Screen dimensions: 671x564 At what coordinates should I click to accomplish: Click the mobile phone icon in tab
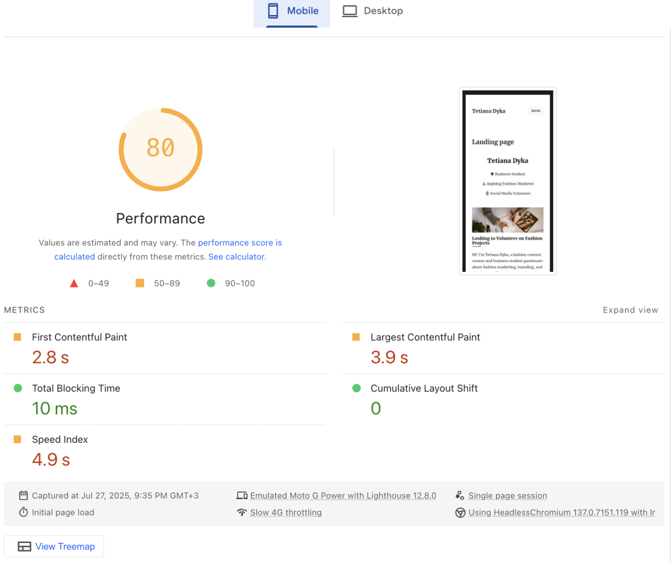pyautogui.click(x=273, y=11)
